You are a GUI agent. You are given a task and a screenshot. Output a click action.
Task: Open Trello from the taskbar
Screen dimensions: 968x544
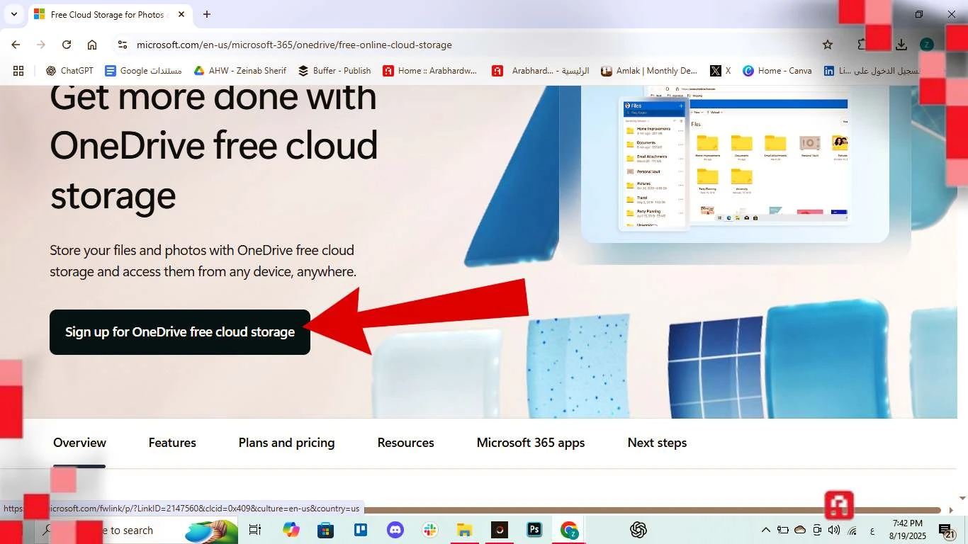click(360, 530)
